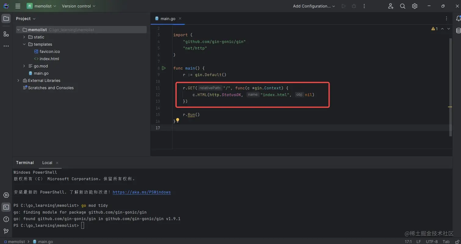Viewport: 461px width, 244px height.
Task: Open more run actions menu
Action: point(364,6)
